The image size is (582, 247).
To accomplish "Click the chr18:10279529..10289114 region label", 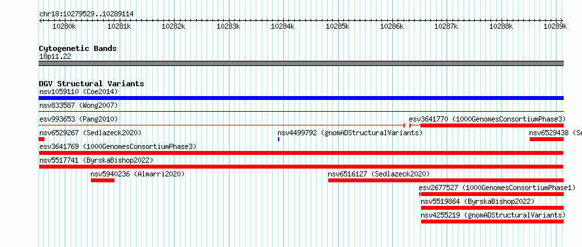I will pos(86,14).
